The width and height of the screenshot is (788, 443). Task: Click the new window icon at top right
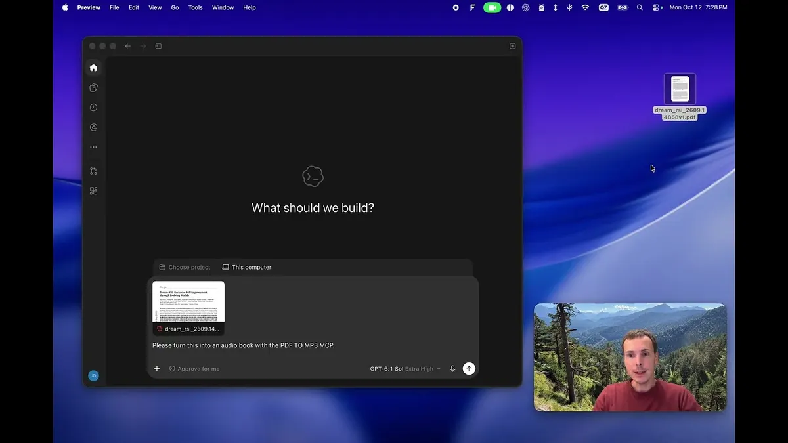[x=512, y=46]
